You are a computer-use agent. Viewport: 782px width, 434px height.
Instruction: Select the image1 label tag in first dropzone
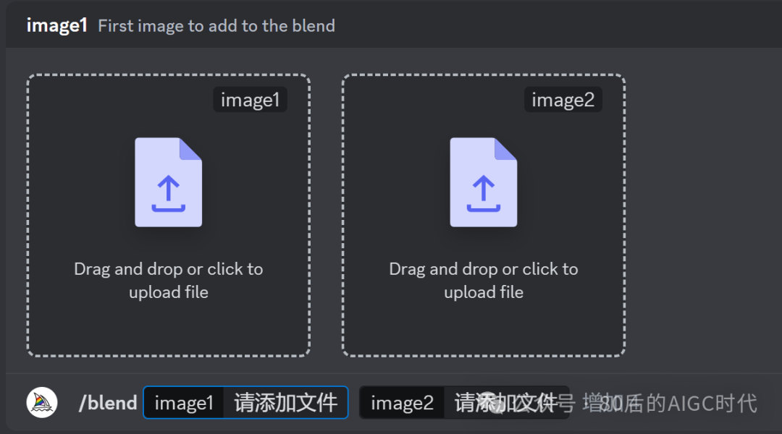pos(251,100)
